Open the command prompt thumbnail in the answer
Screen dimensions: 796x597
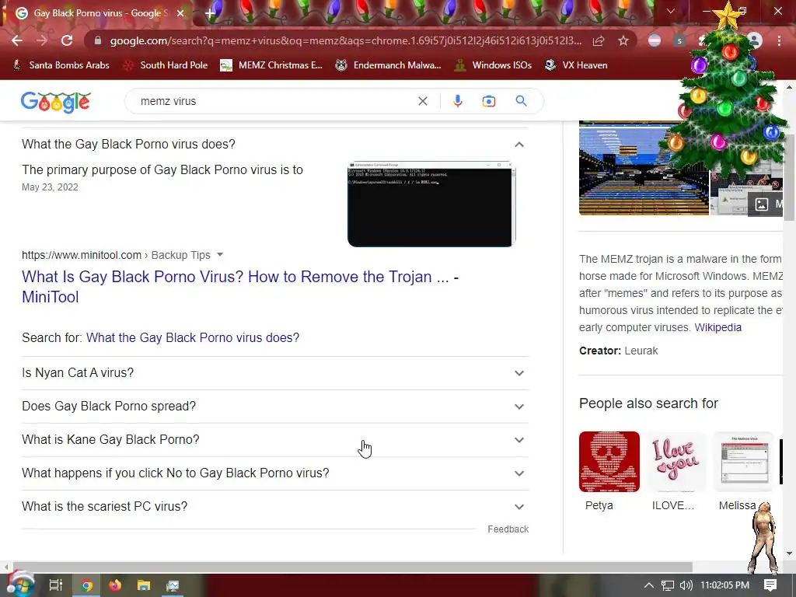[x=431, y=204]
